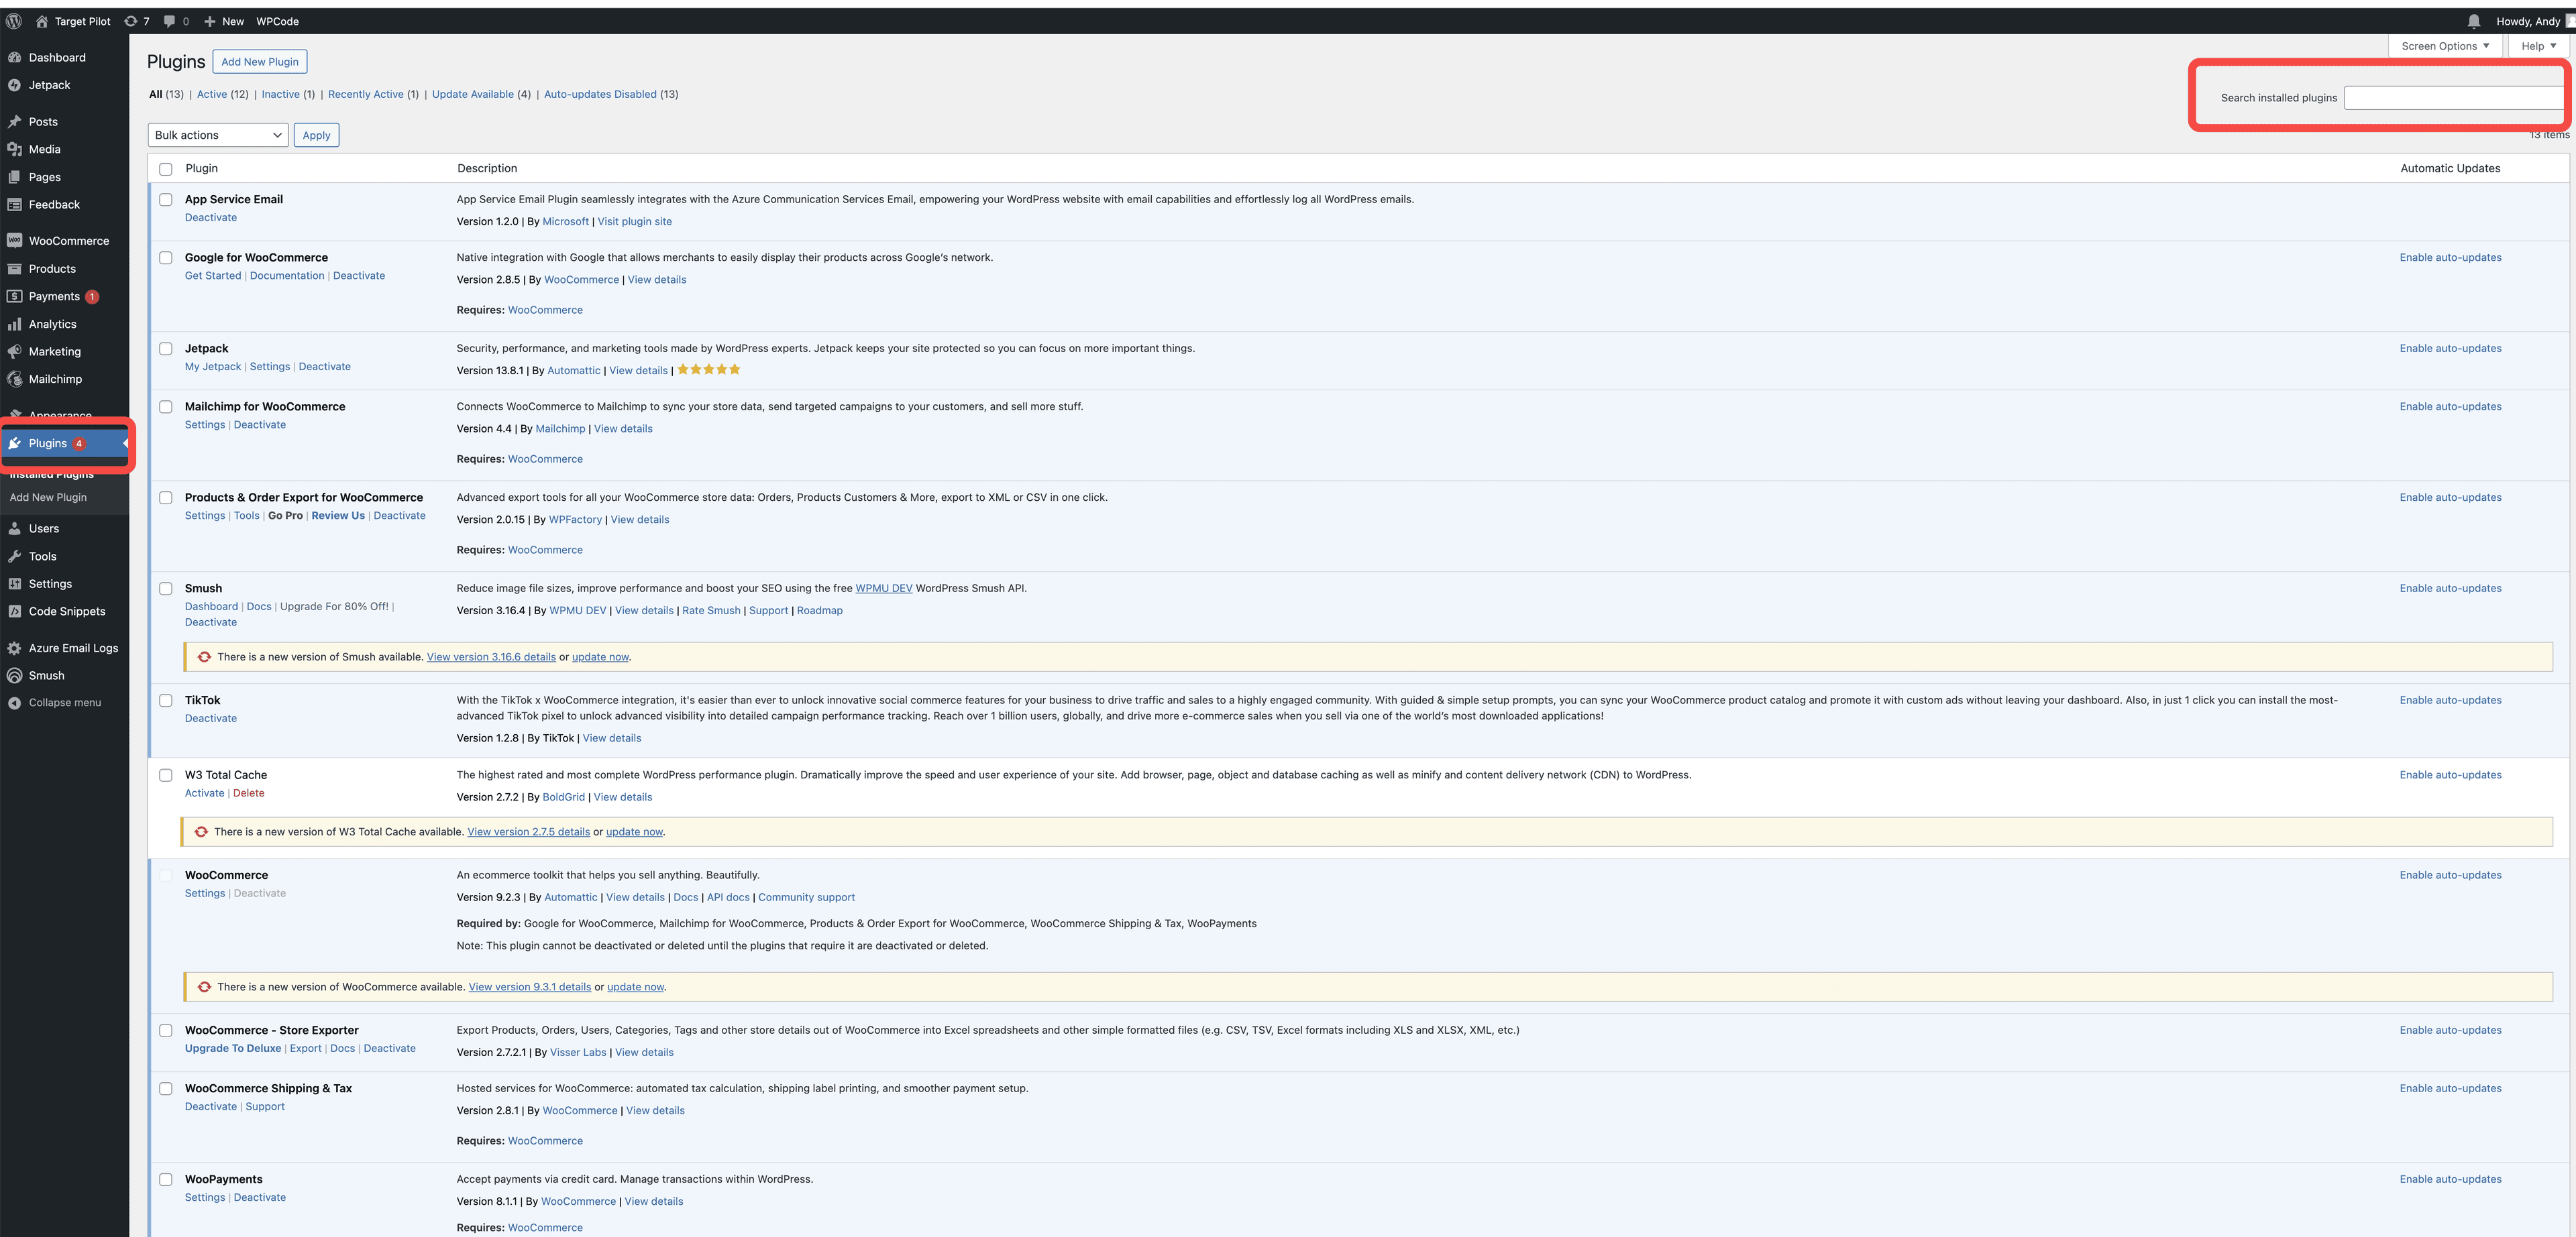The image size is (2576, 1237).
Task: Check the Jetpack plugin row checkbox
Action: [166, 349]
